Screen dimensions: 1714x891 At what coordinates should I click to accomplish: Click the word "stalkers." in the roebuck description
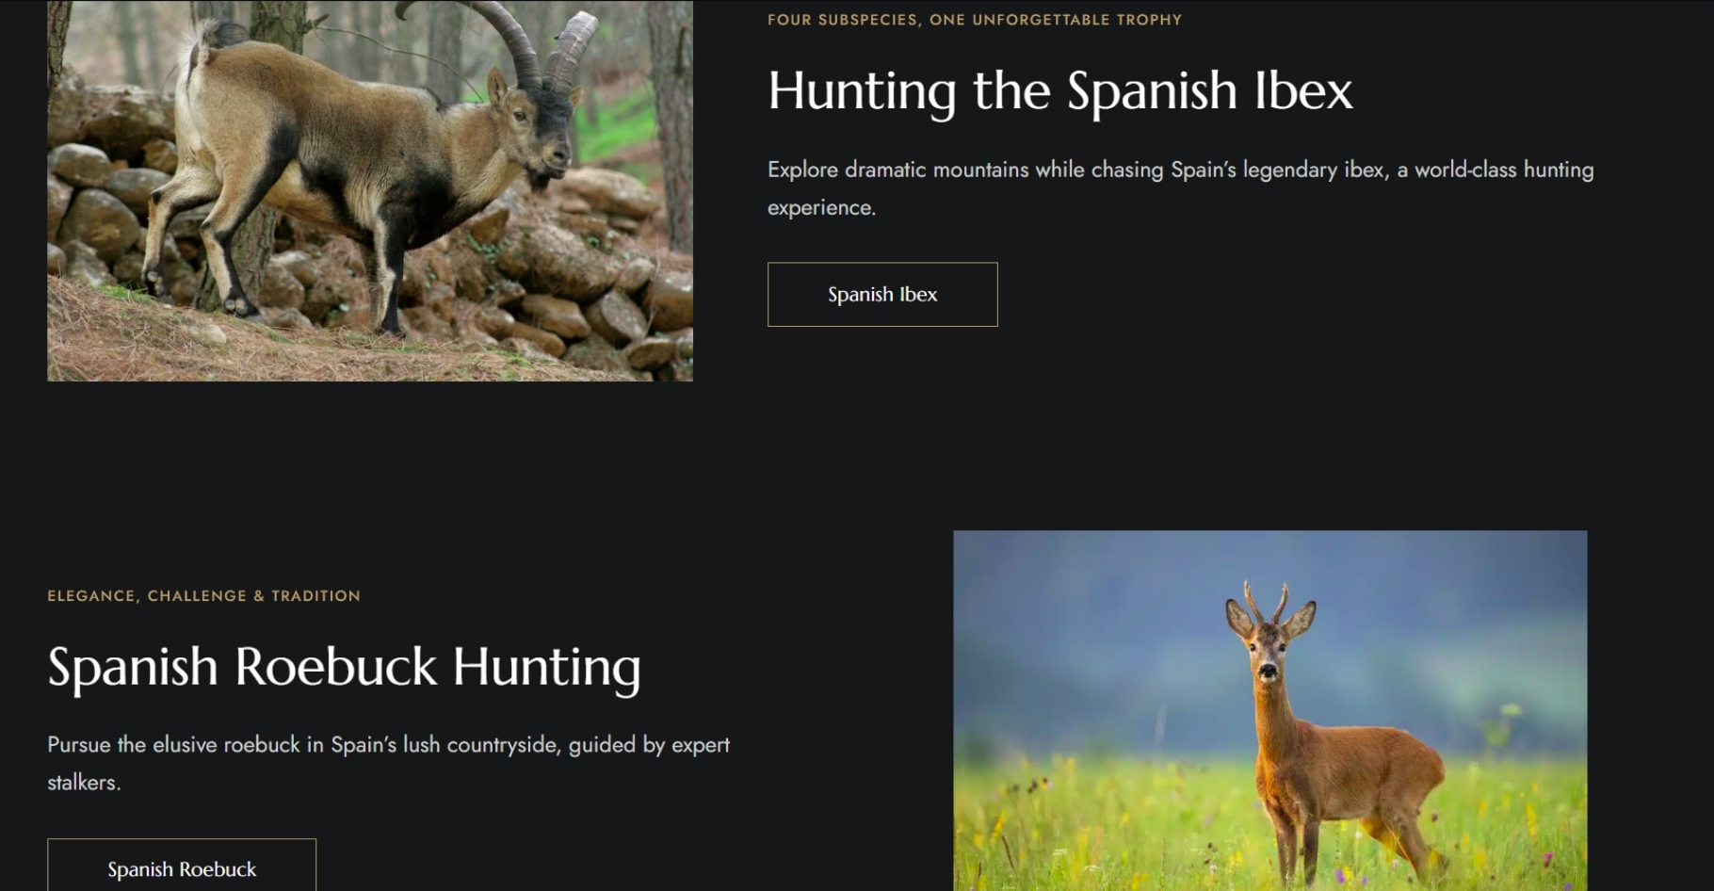(x=84, y=782)
